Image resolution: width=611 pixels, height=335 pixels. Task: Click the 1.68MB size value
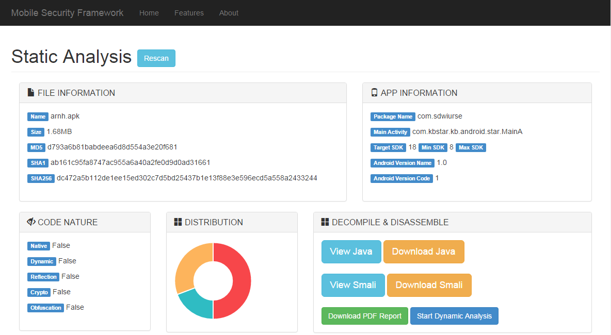click(x=59, y=131)
